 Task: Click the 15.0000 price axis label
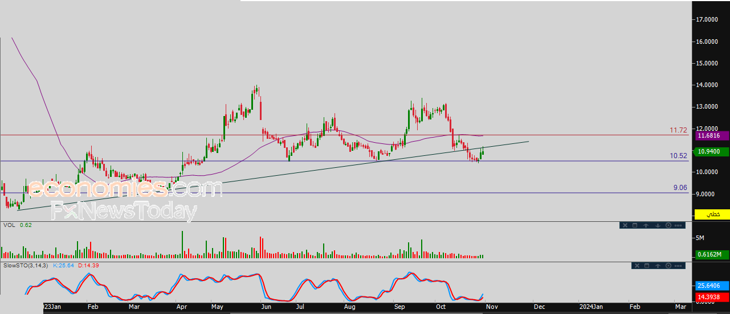coord(707,63)
